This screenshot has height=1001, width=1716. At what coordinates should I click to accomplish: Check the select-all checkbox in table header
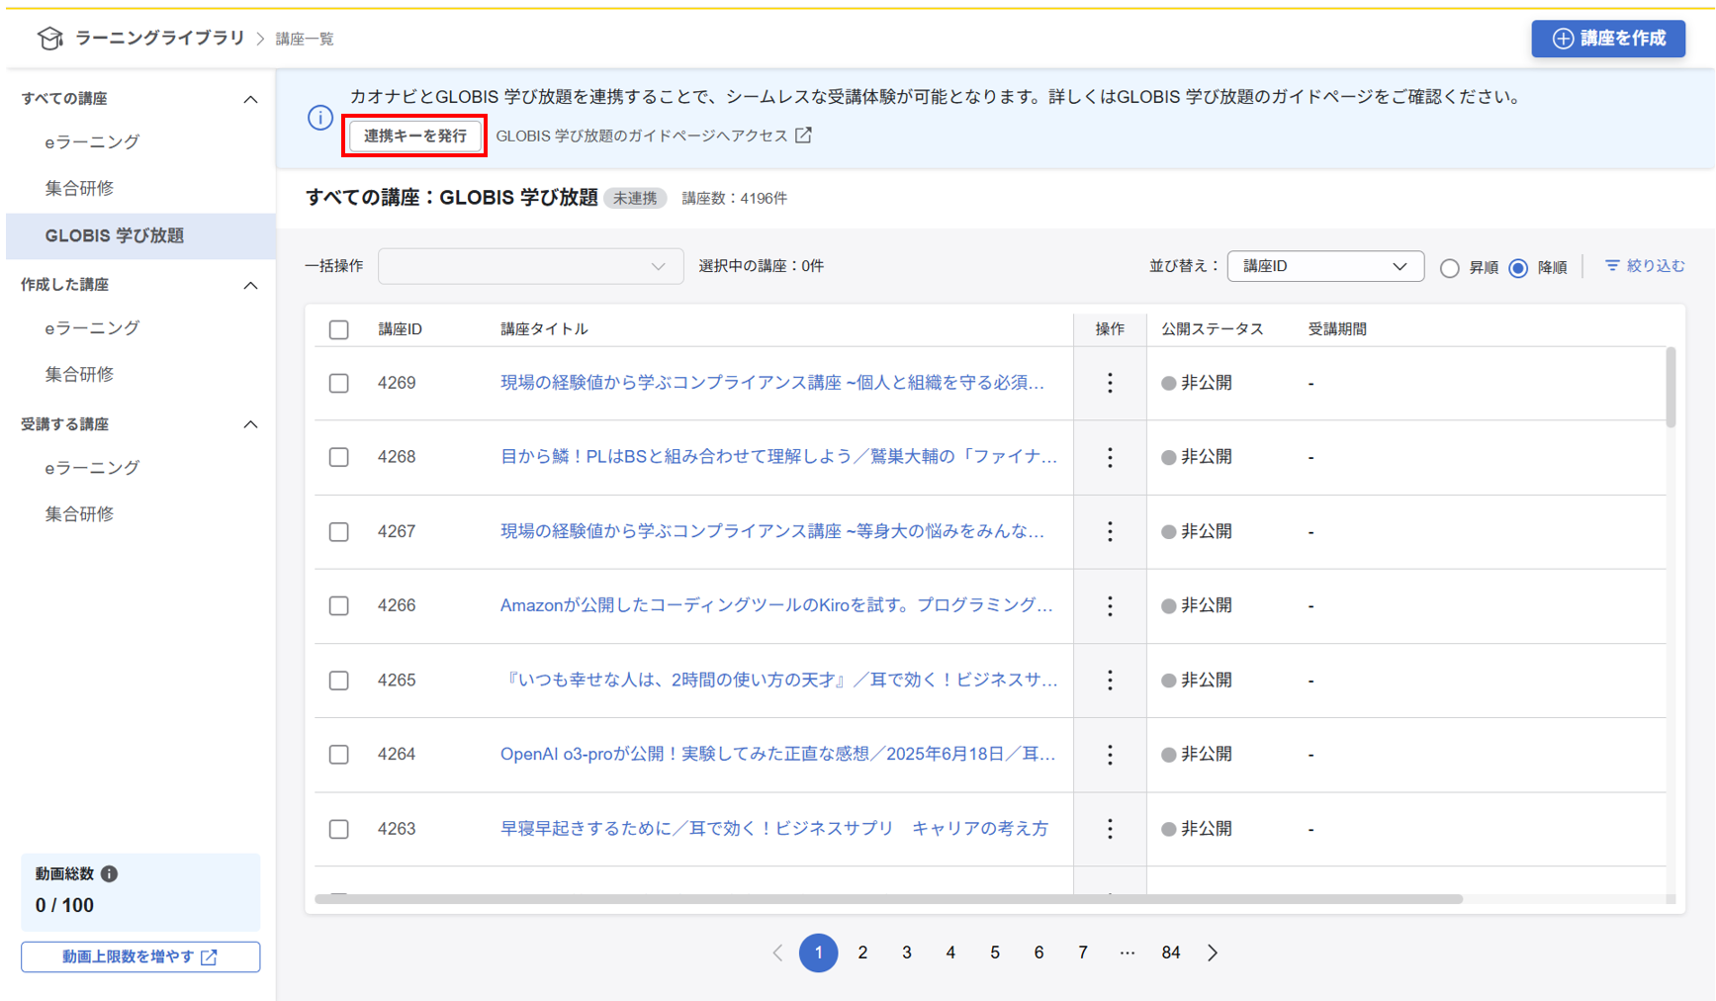(339, 329)
